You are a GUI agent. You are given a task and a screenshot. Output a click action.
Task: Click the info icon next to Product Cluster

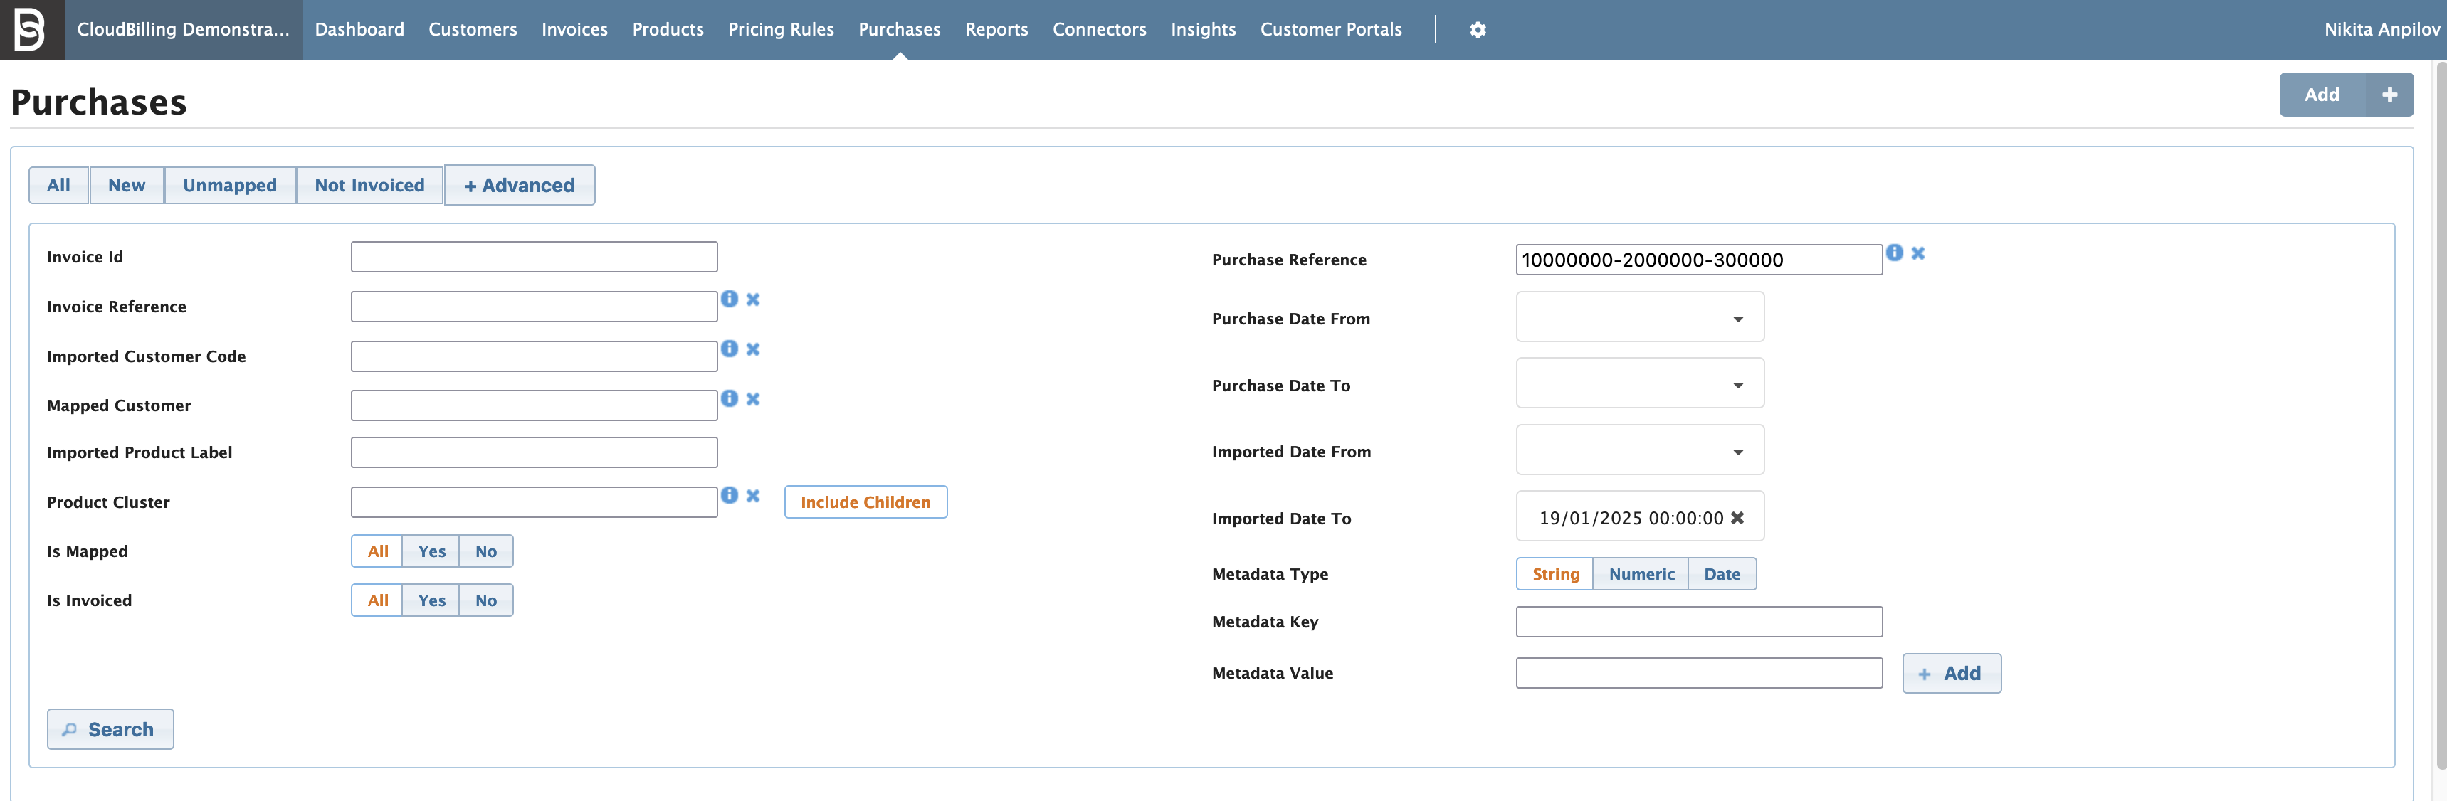point(730,494)
